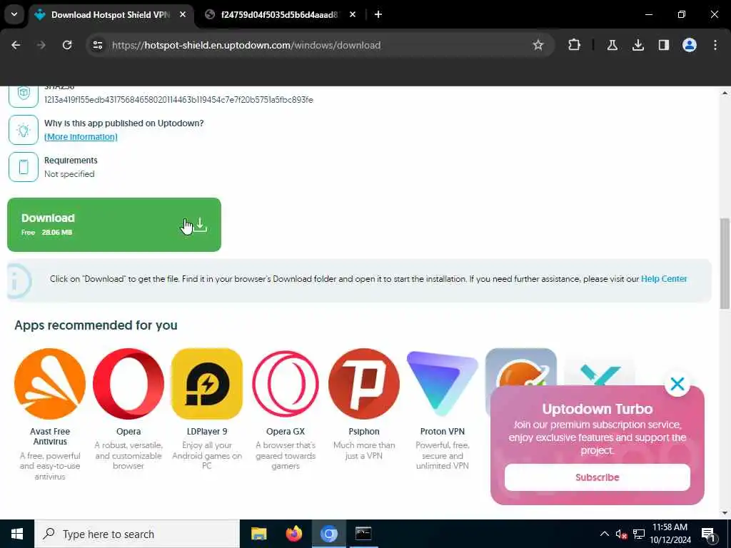The width and height of the screenshot is (731, 548).
Task: Open the Extensions puzzle icon
Action: tap(575, 45)
